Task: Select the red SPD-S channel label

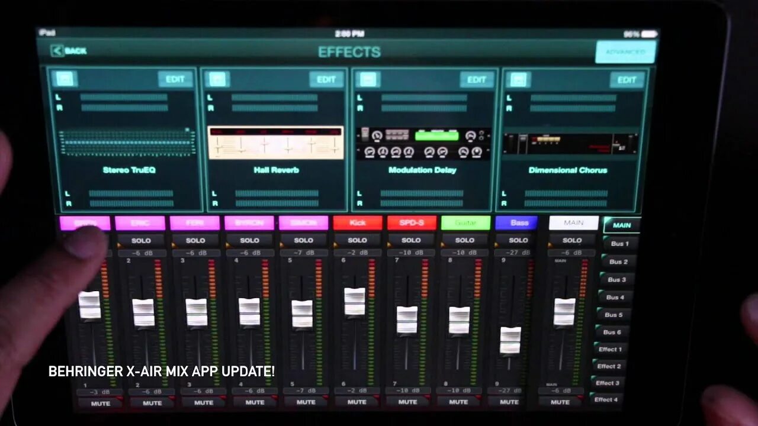Action: [x=412, y=223]
